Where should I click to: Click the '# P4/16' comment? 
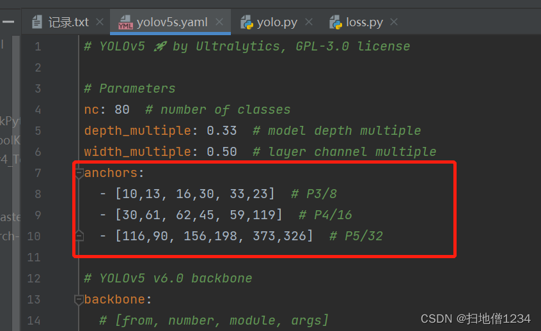click(x=325, y=215)
